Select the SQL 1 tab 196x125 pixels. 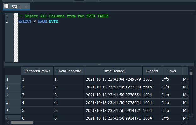(x=16, y=7)
